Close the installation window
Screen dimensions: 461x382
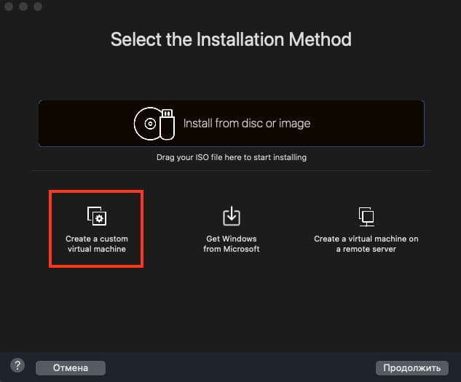coord(11,7)
